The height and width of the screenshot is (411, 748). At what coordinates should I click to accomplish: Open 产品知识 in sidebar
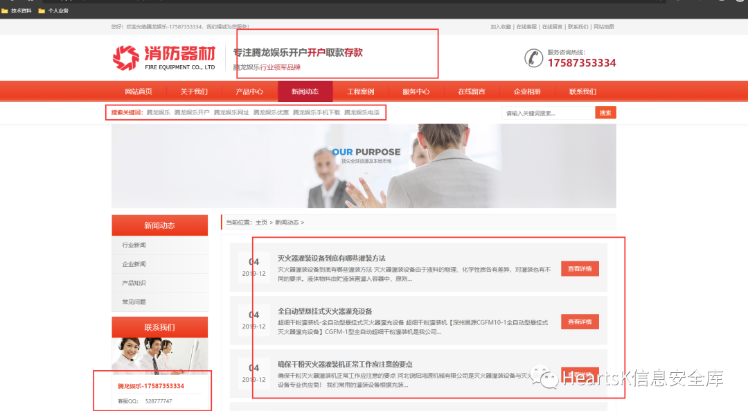click(134, 283)
